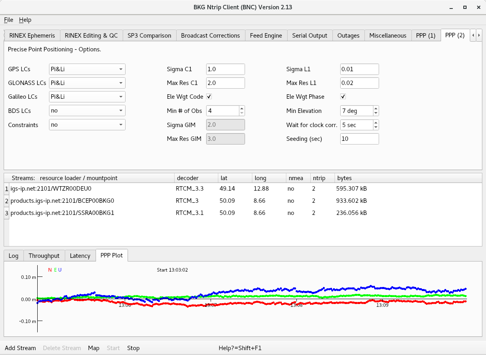Select the WTZR00DEU0 stream row
The width and height of the screenshot is (486, 355).
(51, 189)
